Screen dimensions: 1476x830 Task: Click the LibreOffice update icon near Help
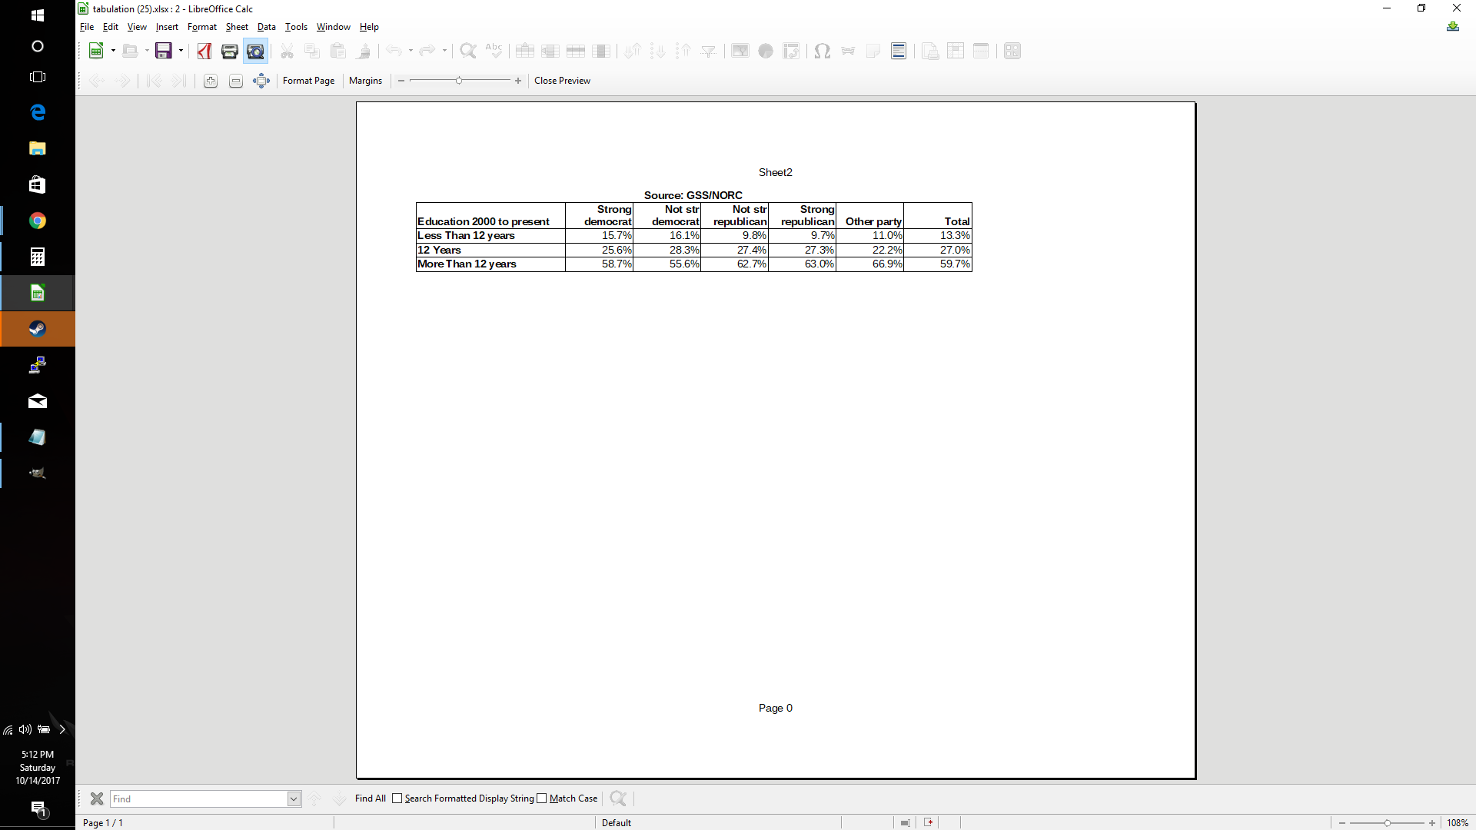[x=1453, y=27]
